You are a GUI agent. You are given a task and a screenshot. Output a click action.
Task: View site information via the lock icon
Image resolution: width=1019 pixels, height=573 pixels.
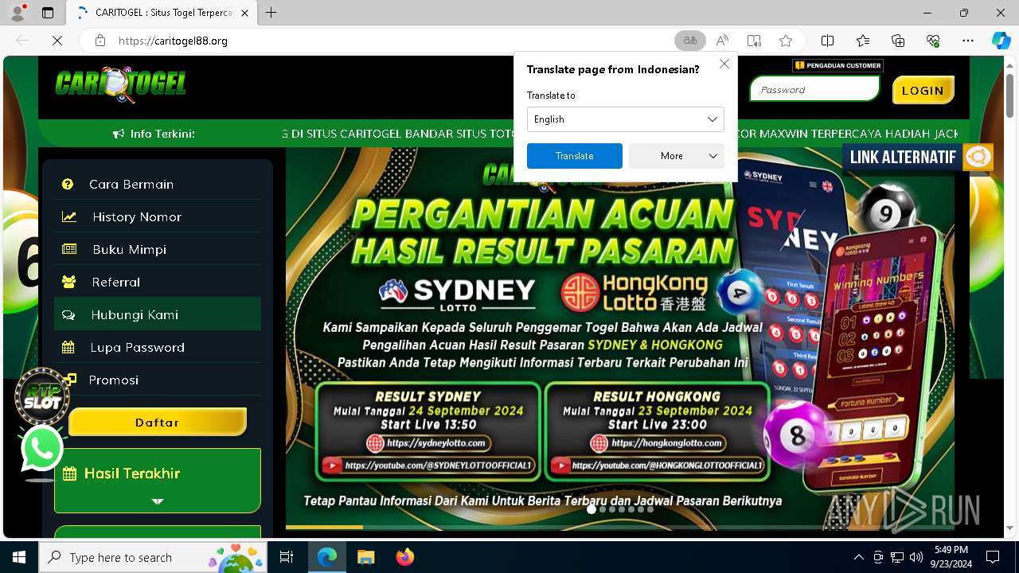100,41
